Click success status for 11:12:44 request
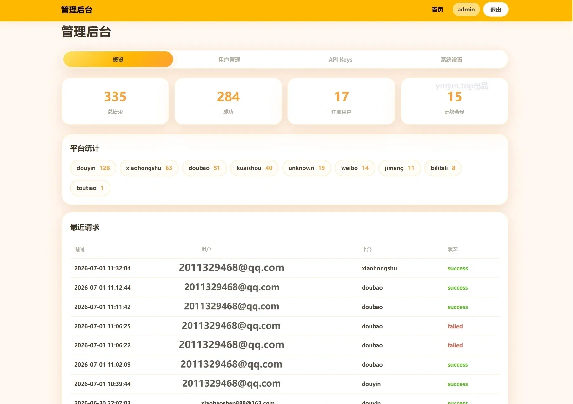The width and height of the screenshot is (573, 404). pos(457,288)
